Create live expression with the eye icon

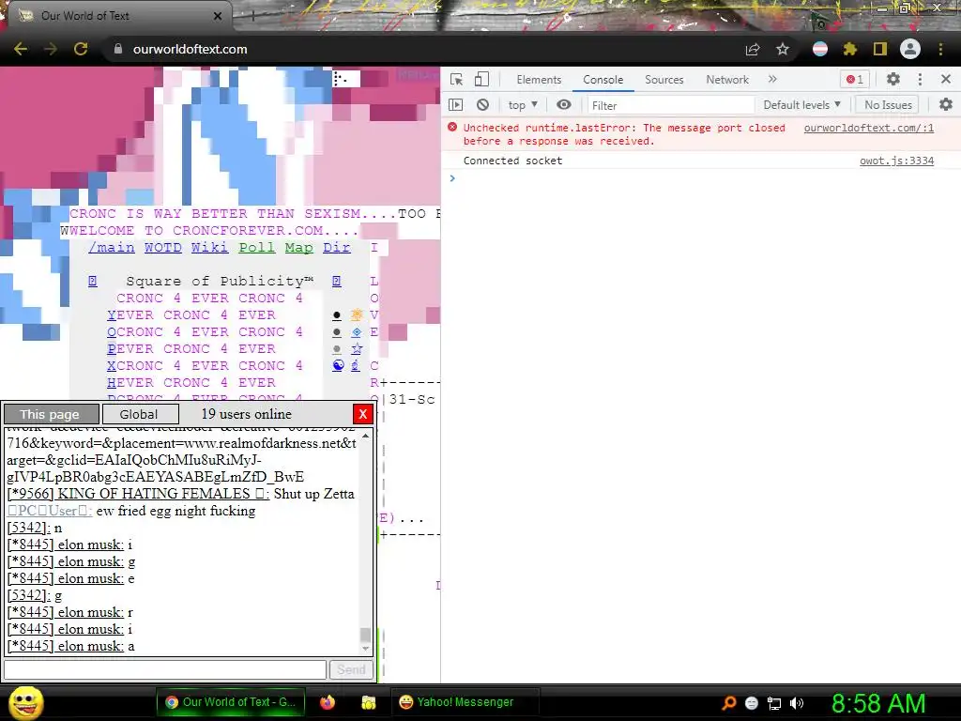(564, 105)
